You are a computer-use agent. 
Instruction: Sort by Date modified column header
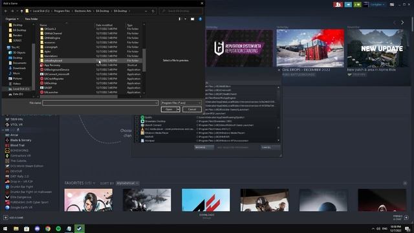point(104,25)
